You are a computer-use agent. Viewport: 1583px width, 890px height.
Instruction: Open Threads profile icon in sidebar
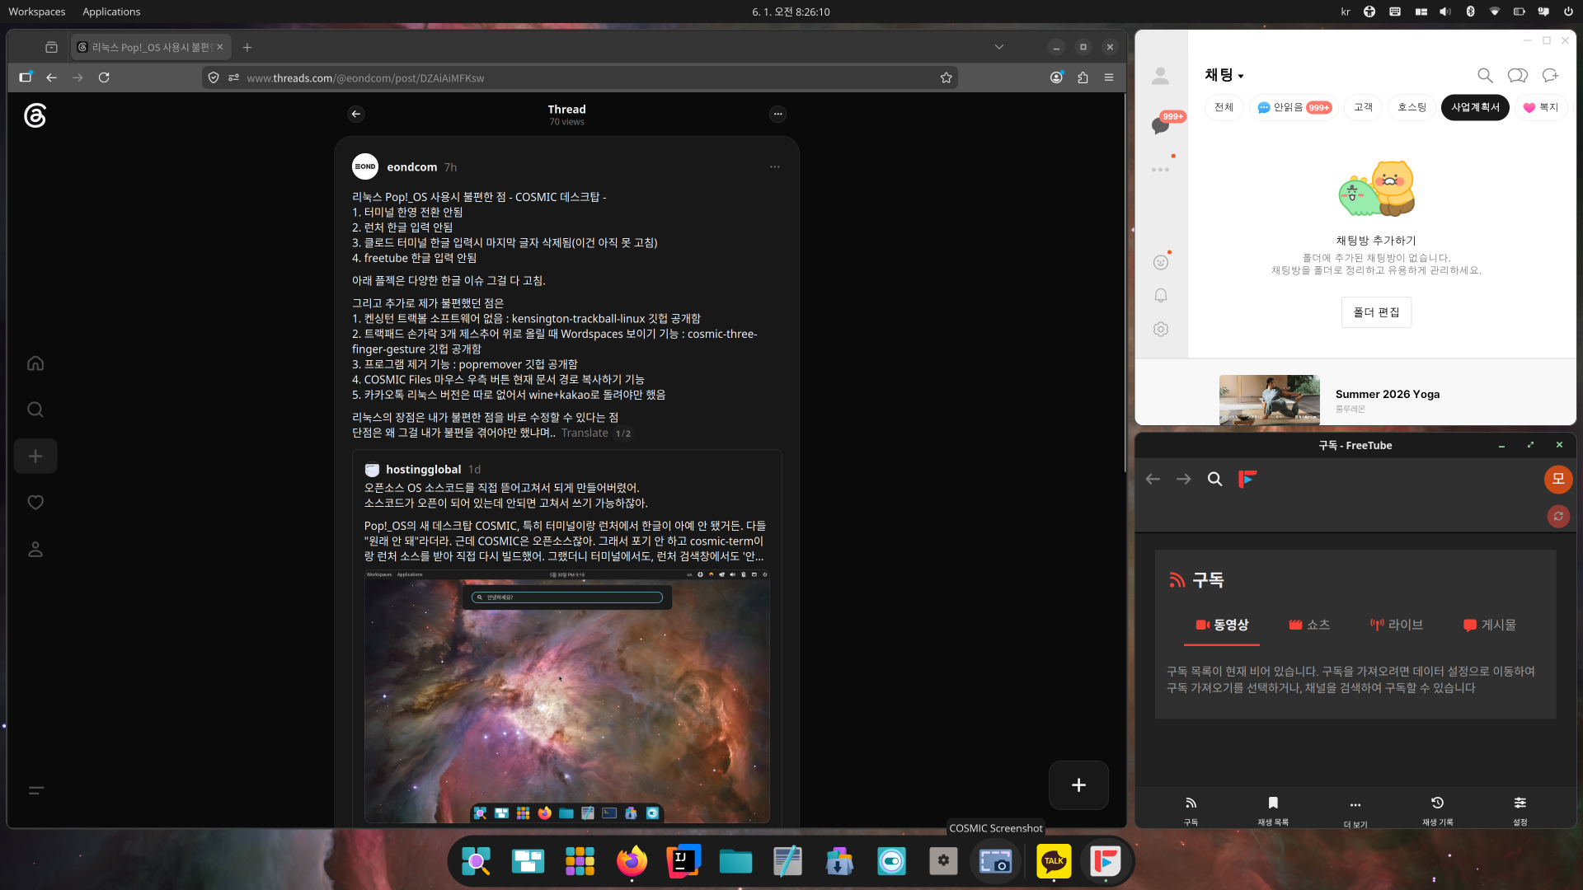pyautogui.click(x=35, y=550)
